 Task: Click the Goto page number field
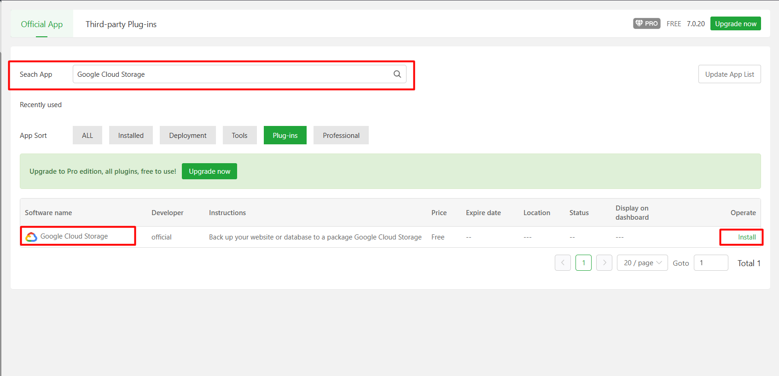[x=711, y=263]
